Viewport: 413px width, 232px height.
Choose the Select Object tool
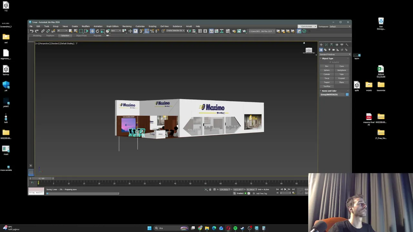70,31
